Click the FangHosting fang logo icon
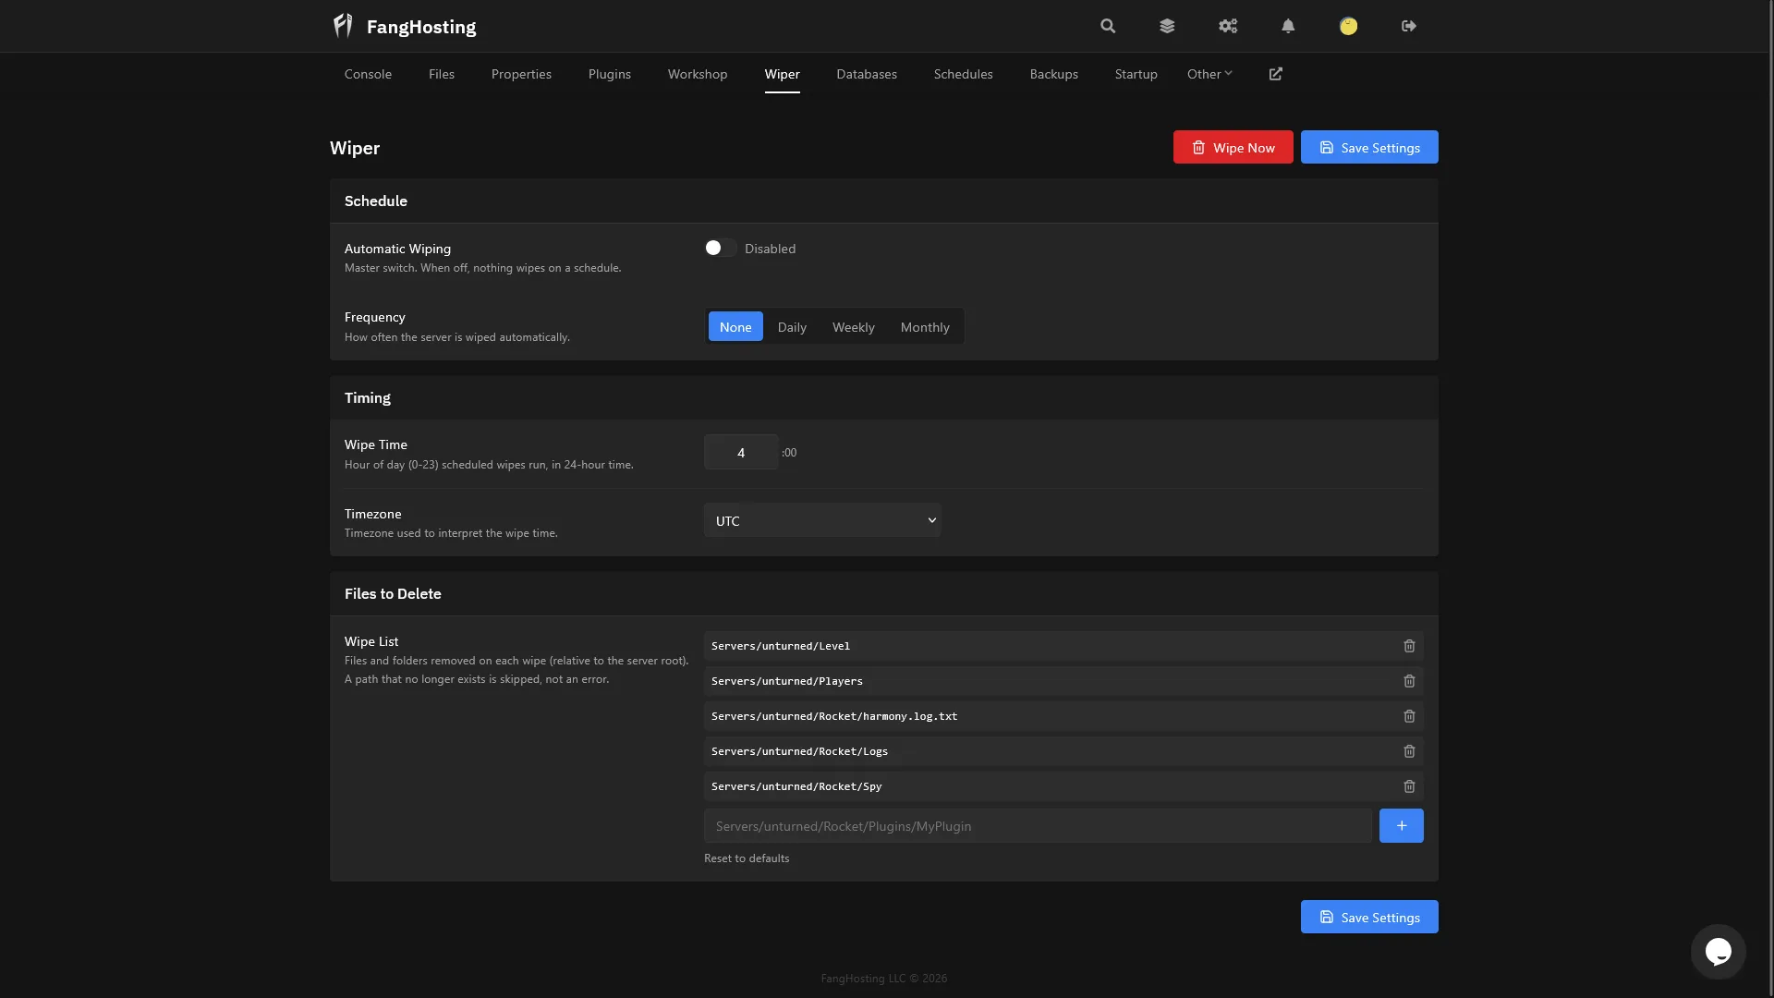This screenshot has height=998, width=1774. tap(343, 26)
